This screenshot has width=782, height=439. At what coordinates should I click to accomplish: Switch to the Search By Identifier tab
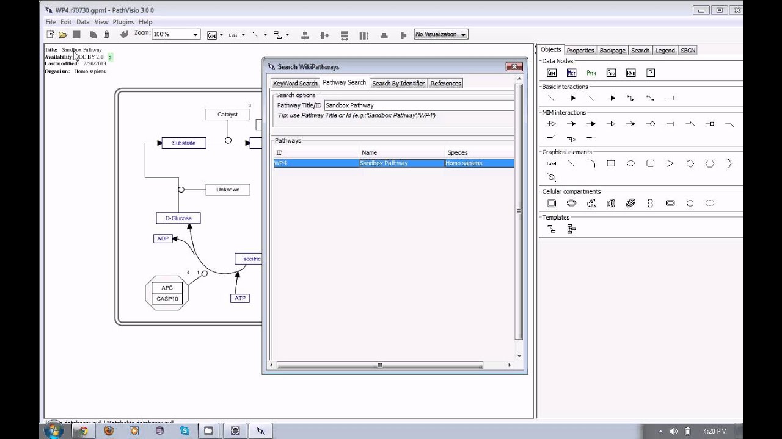pos(398,84)
